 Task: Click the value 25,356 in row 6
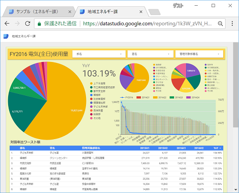pos(146,179)
